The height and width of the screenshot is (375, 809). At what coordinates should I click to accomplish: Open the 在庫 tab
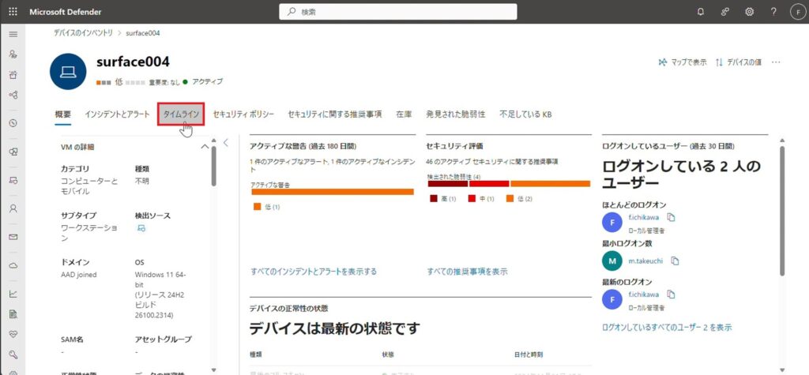click(404, 114)
